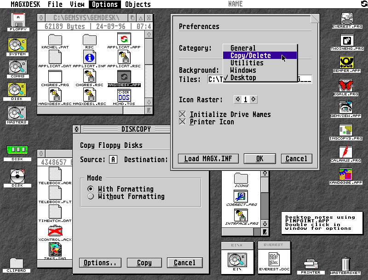Screen dimensions: 368x280
Task: Click the Printer desktop icon
Action: (x=312, y=264)
